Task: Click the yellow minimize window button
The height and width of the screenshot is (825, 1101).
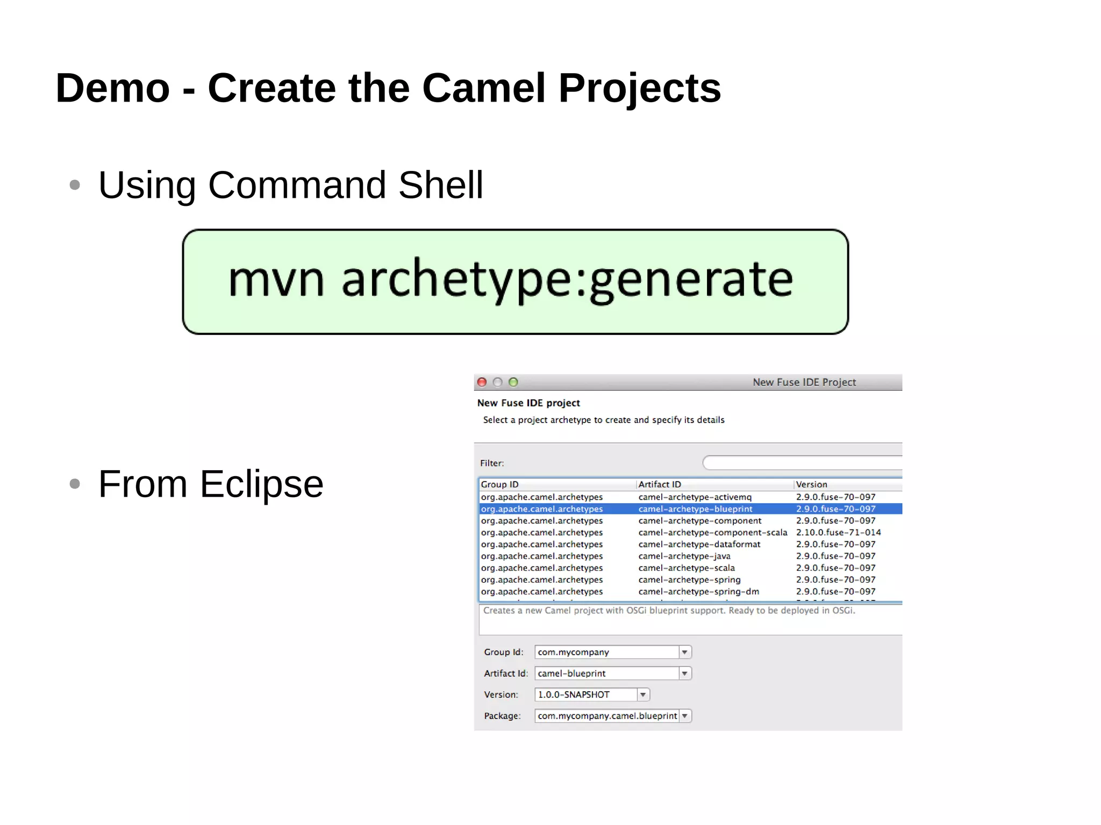Action: click(x=497, y=382)
